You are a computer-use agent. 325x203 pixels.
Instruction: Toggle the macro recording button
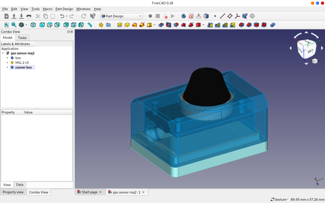coord(150,16)
